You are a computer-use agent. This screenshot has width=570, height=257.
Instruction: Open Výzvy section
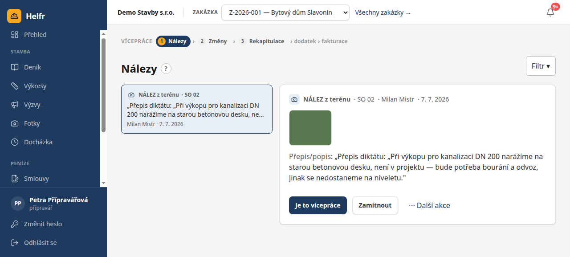(x=50, y=105)
